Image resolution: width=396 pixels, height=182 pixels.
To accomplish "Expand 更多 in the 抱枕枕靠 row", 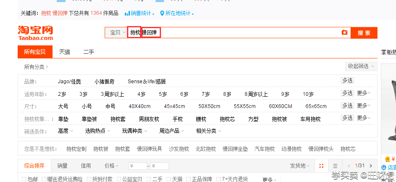I will pyautogui.click(x=364, y=118).
